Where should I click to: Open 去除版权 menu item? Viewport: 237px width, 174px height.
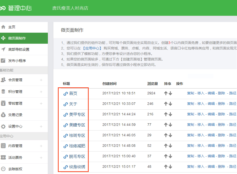(15, 169)
